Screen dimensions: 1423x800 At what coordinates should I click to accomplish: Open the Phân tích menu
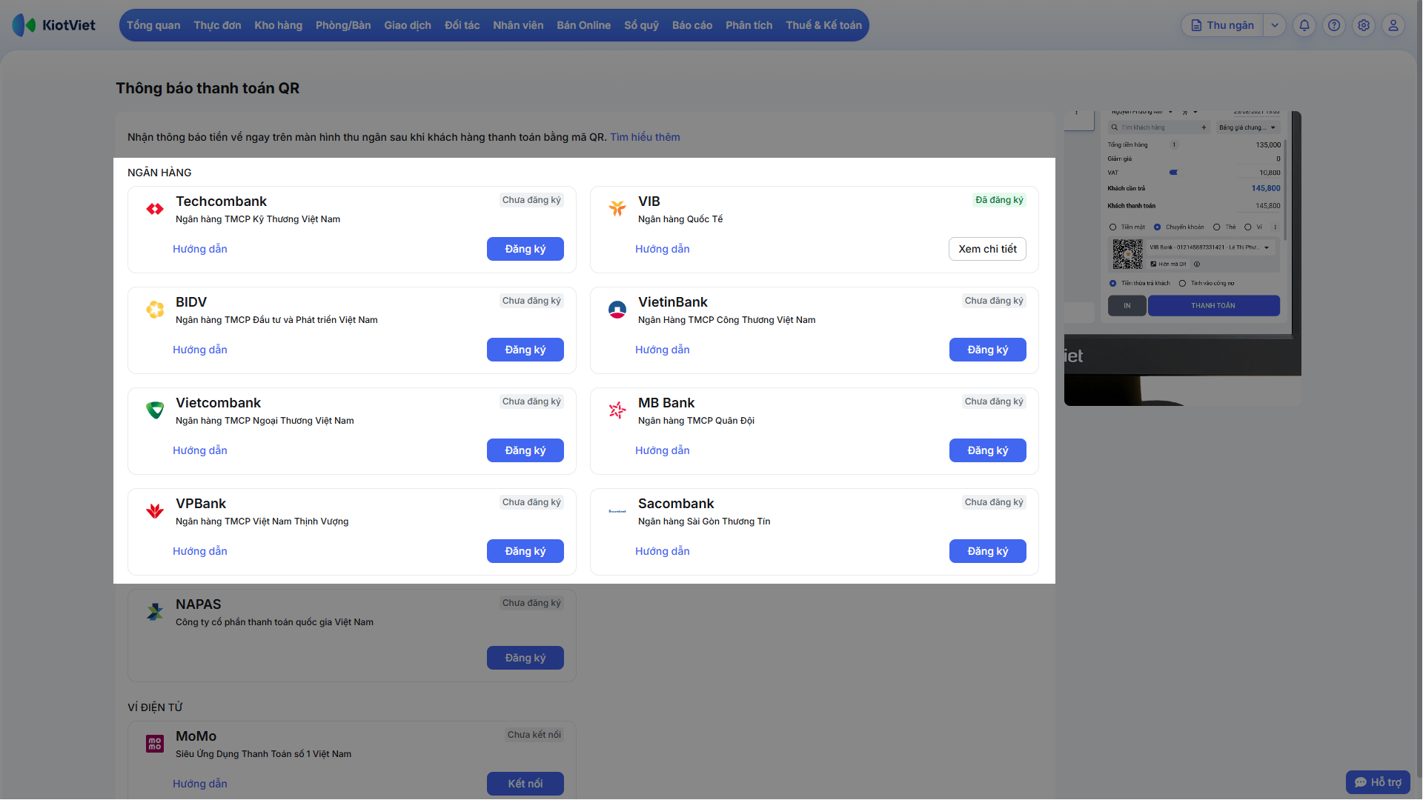[749, 25]
